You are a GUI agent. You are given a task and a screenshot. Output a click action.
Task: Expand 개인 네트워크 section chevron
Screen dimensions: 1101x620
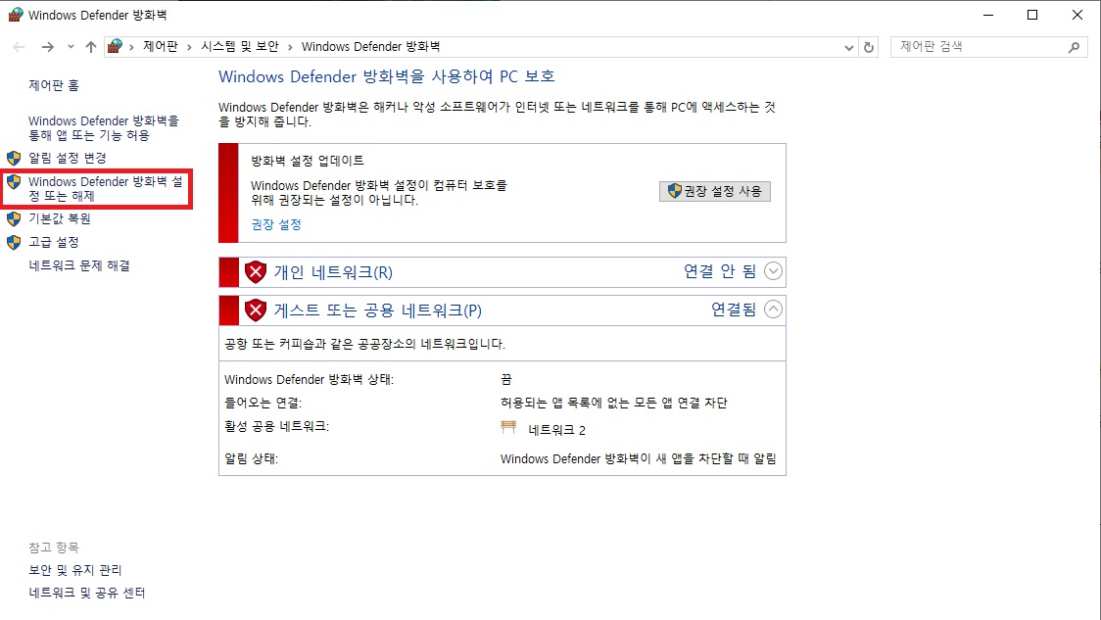pos(773,271)
